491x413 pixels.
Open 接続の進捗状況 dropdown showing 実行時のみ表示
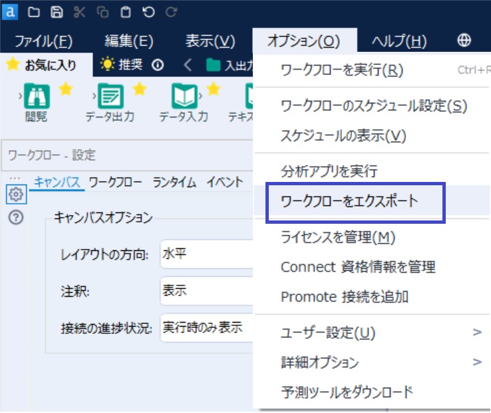point(207,328)
